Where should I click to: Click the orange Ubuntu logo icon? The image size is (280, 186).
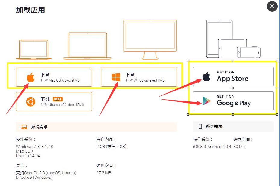[x=30, y=102]
